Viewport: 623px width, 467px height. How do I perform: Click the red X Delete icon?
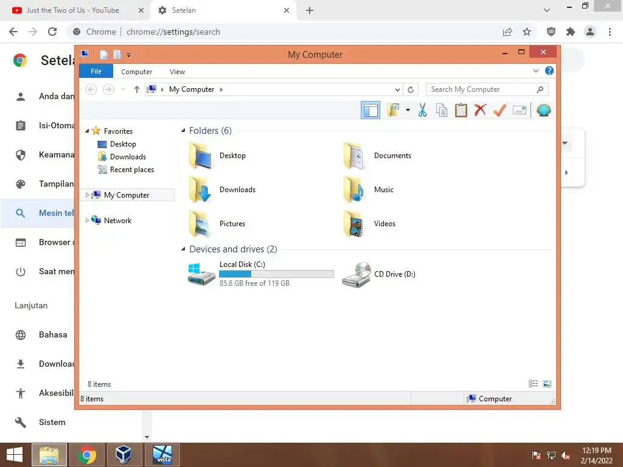tap(480, 110)
